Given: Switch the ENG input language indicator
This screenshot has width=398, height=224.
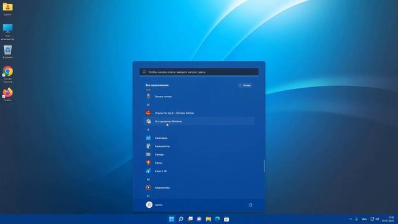Looking at the screenshot, I should click(x=364, y=219).
